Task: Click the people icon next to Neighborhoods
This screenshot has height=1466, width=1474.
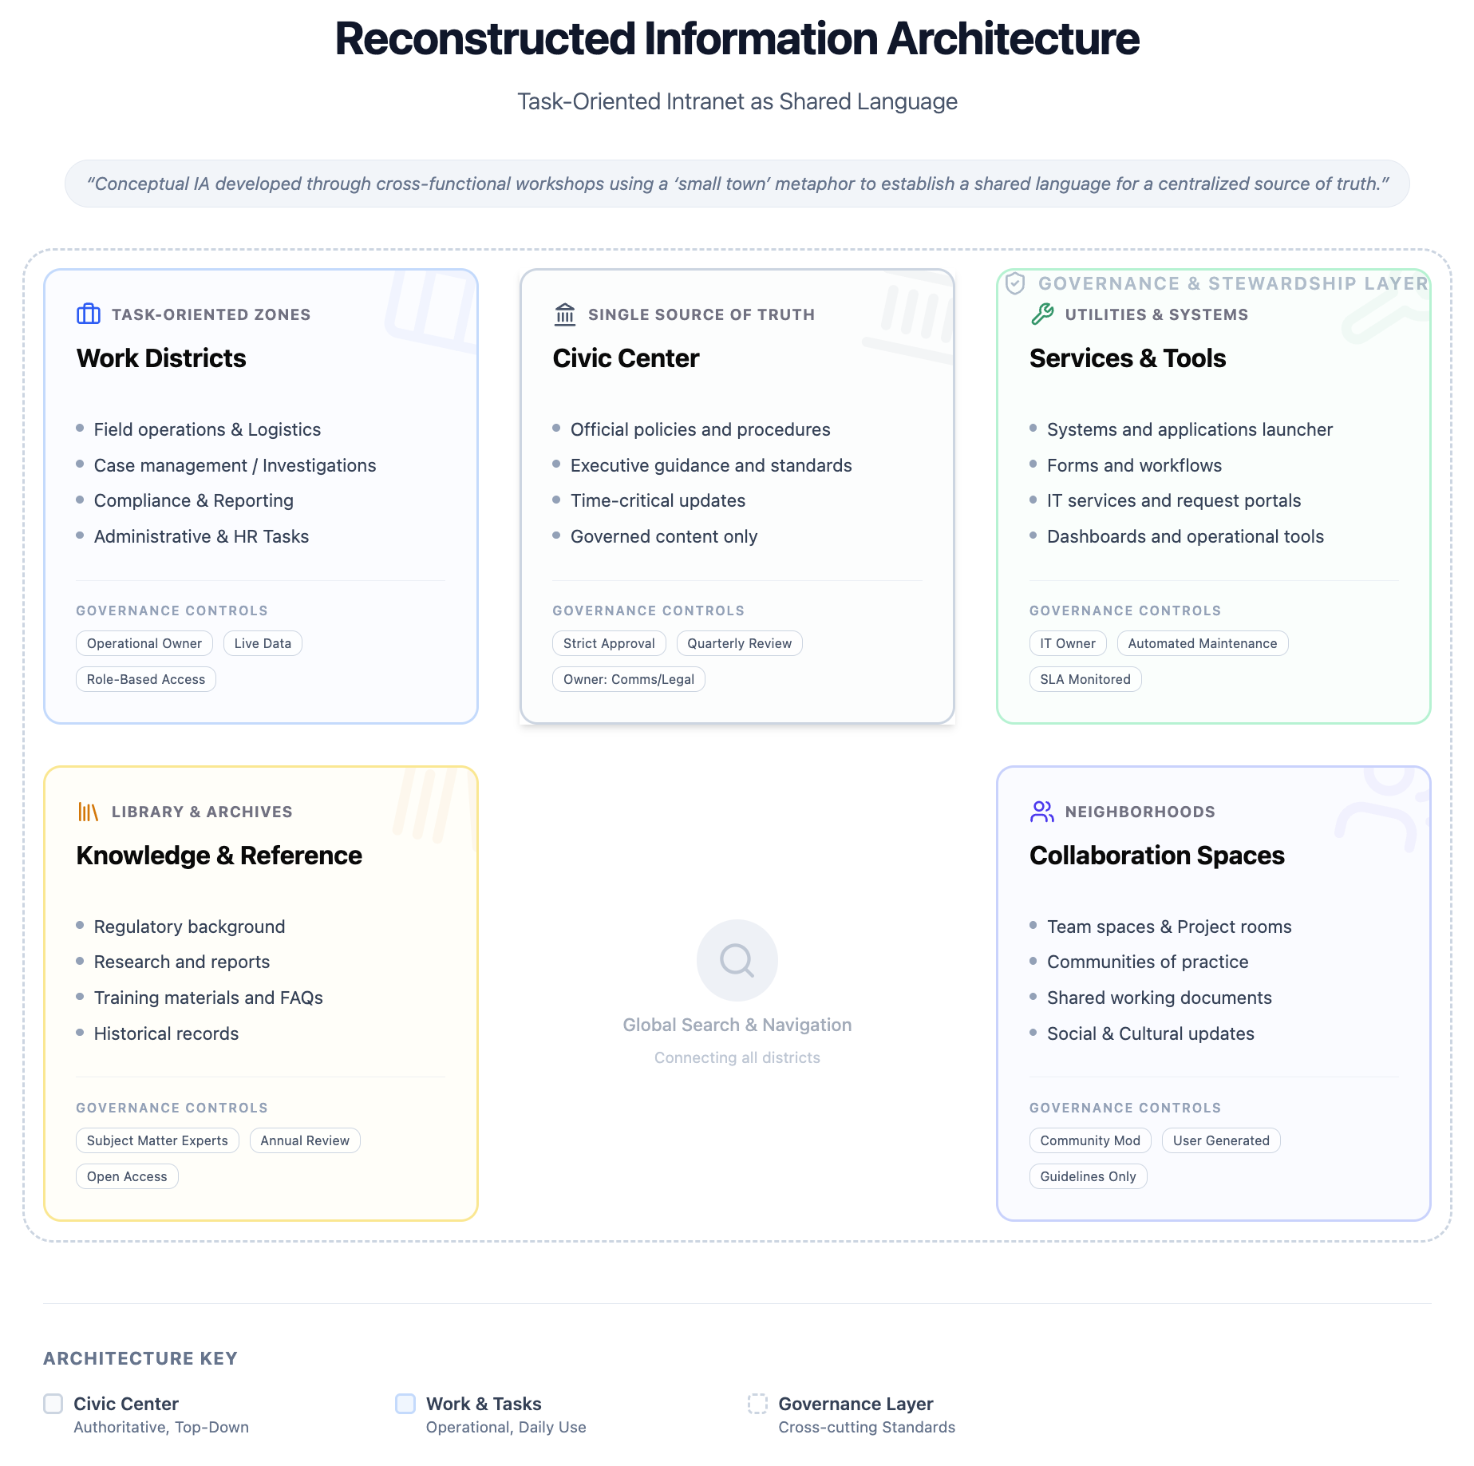Action: coord(1040,811)
